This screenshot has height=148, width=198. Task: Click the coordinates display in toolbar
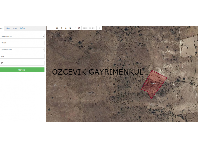point(89,28)
